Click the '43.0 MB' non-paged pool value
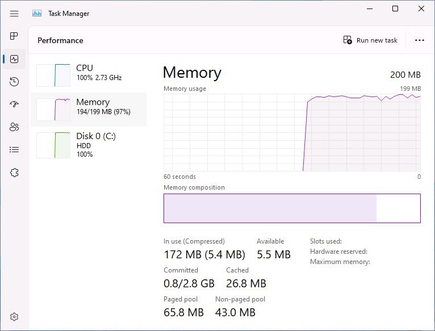Image resolution: width=435 pixels, height=331 pixels. [x=235, y=312]
